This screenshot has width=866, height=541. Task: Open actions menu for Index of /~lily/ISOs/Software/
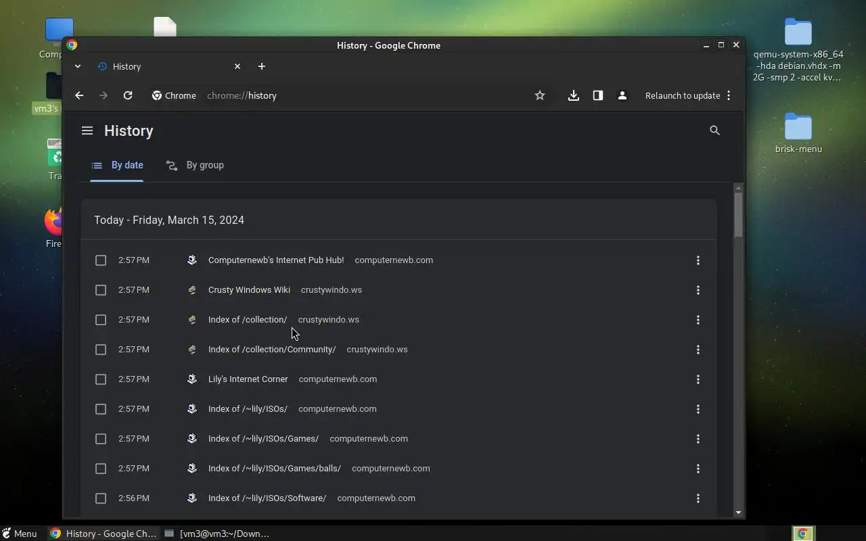698,498
